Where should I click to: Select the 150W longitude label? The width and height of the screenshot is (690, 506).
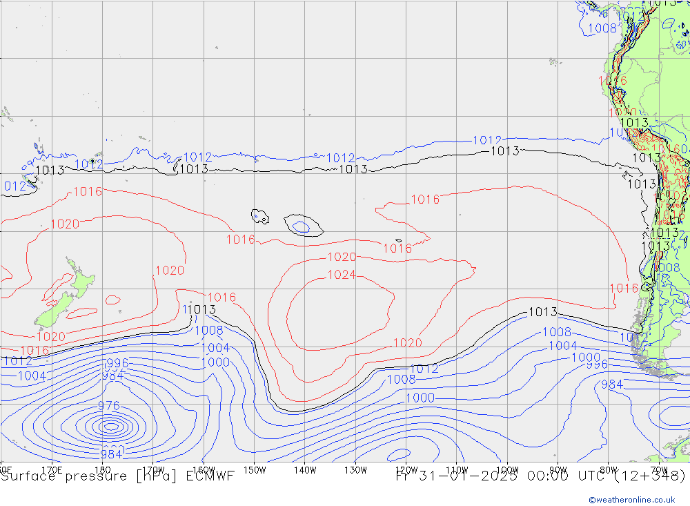[255, 470]
